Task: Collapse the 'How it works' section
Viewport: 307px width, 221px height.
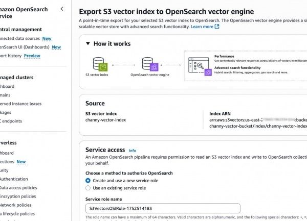Action: coord(88,44)
